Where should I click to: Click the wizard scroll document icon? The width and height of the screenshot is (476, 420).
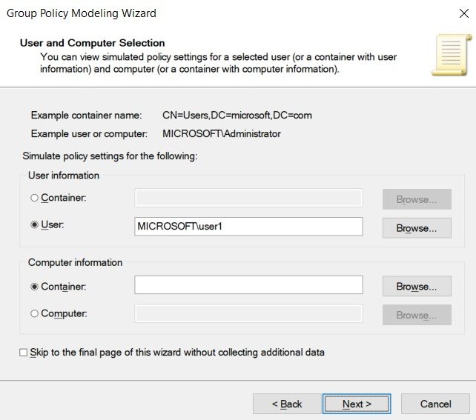coord(452,55)
